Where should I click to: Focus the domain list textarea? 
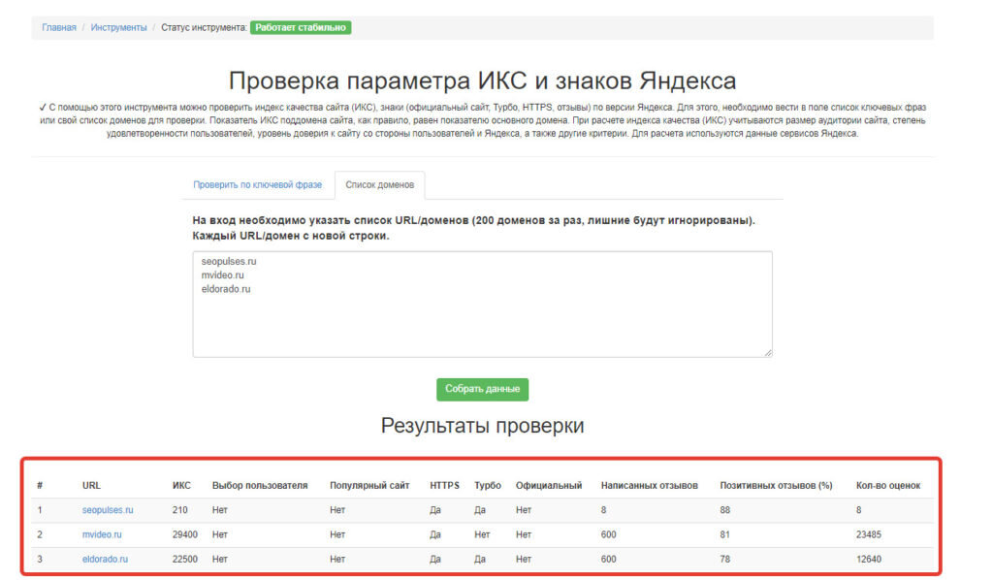[x=482, y=304]
